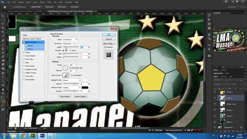Check the Anti-aliased option
This screenshot has width=247, height=139.
pyautogui.click(x=72, y=75)
